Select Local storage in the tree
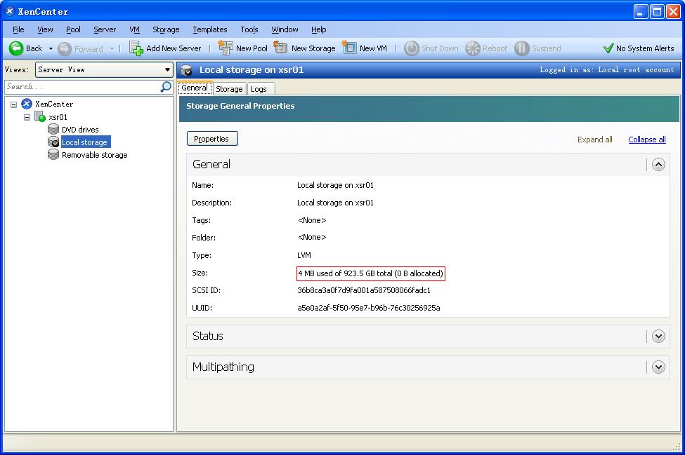The image size is (685, 455). click(x=84, y=142)
